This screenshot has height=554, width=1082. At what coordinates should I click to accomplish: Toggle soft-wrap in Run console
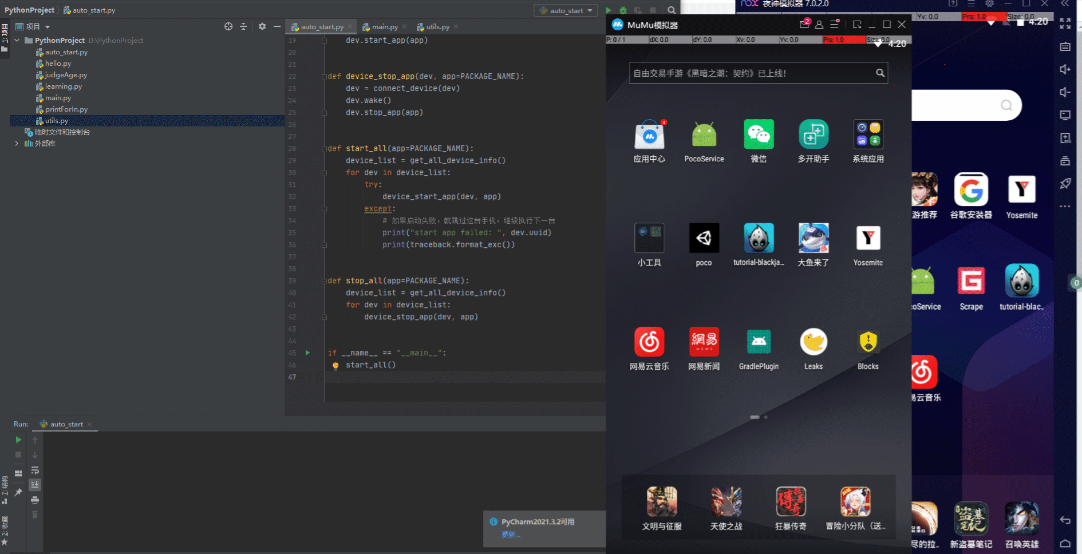coord(35,470)
